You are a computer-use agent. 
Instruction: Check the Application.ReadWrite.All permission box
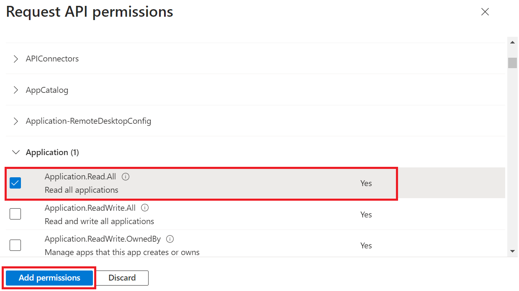tap(15, 214)
